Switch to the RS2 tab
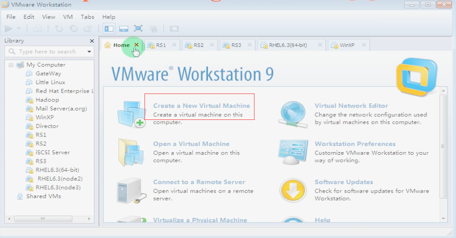456x238 pixels. 199,45
